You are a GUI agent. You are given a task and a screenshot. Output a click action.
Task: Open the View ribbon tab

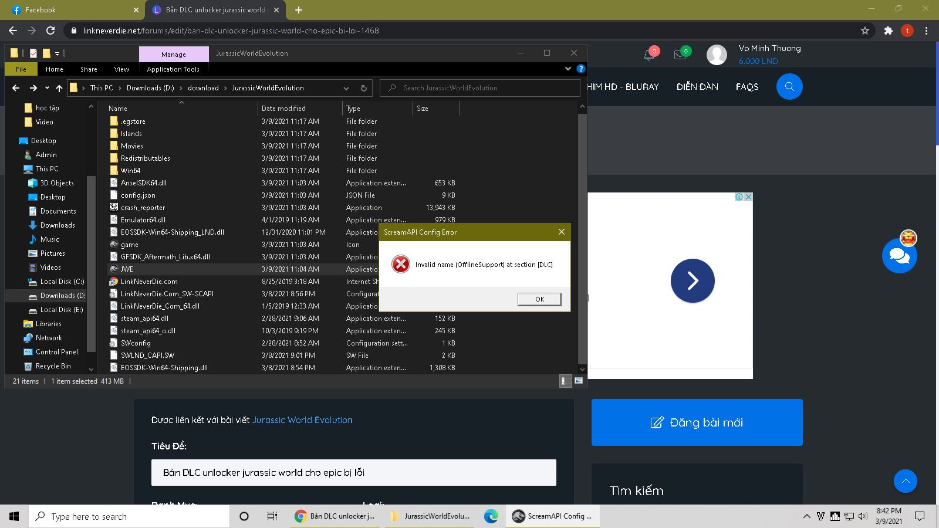(121, 69)
